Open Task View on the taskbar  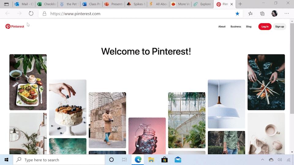coord(124,160)
